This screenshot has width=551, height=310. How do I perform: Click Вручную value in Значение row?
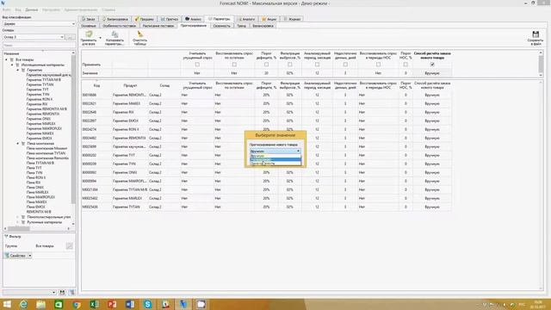coord(432,73)
